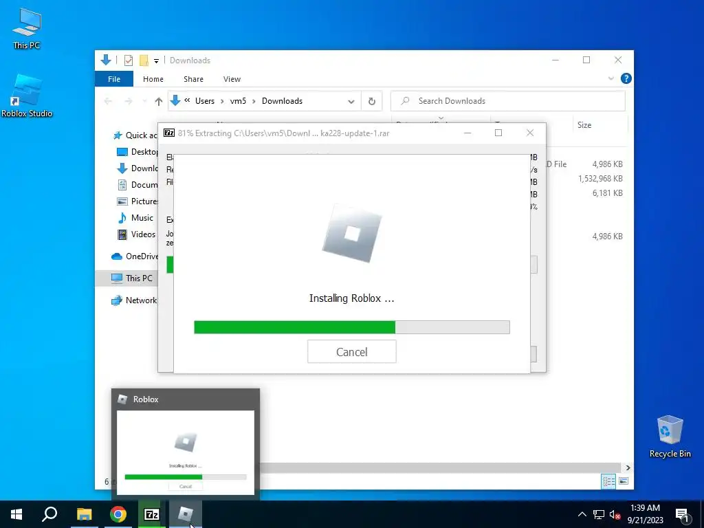Open the muted volume tray icon
This screenshot has width=704, height=528.
[x=615, y=514]
